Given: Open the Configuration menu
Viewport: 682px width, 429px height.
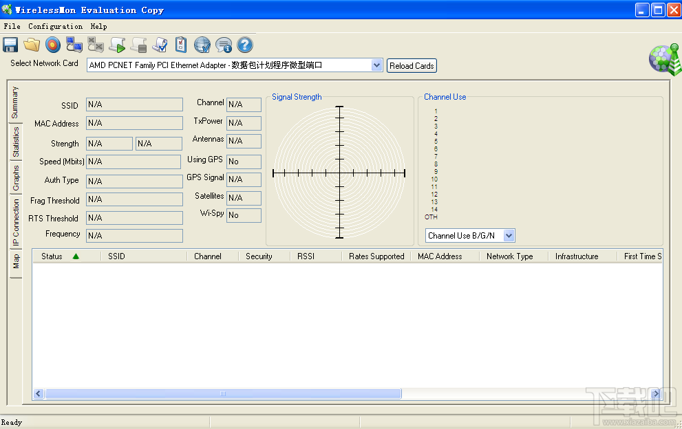Looking at the screenshot, I should coord(55,26).
